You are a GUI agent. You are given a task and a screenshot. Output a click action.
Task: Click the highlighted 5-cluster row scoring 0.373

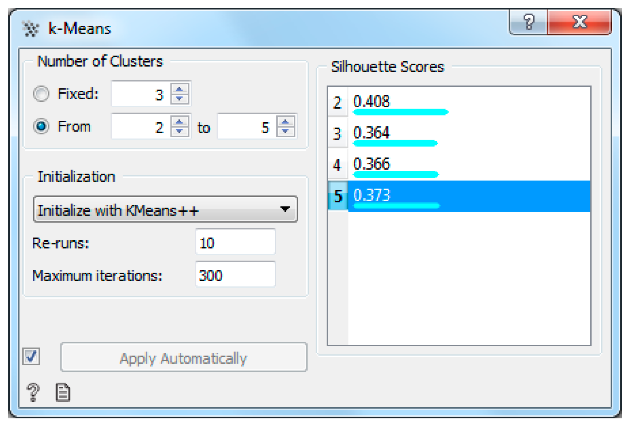[458, 196]
